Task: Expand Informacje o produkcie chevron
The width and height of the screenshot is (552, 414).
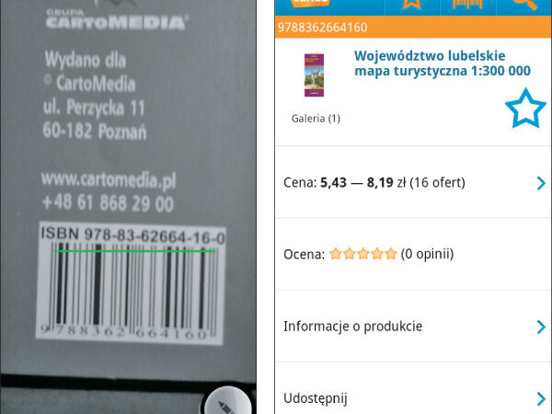Action: click(x=541, y=327)
